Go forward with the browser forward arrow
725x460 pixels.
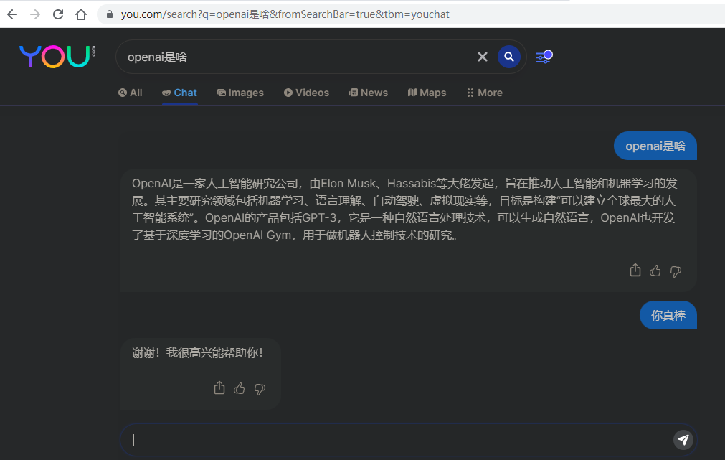pyautogui.click(x=35, y=14)
